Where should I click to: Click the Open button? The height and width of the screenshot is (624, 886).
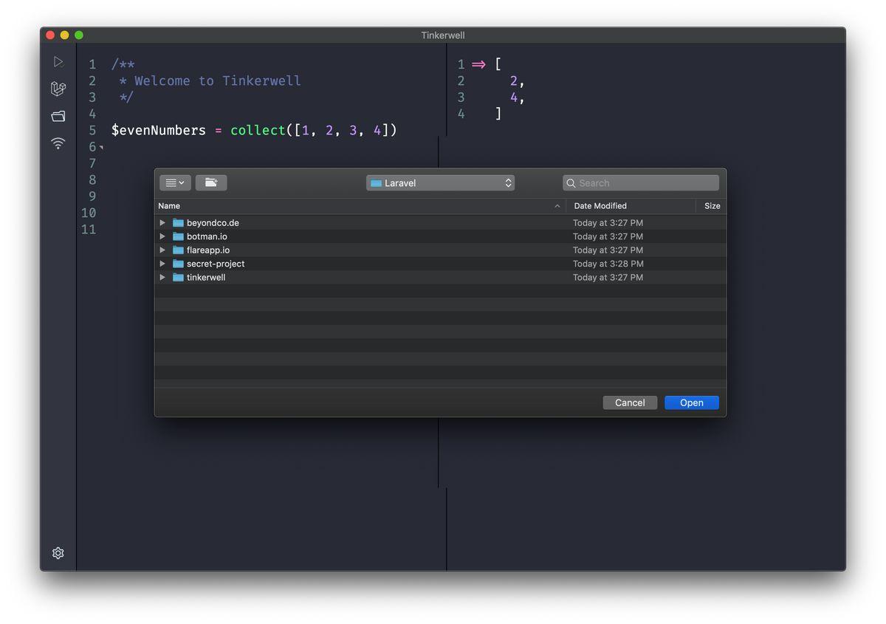pos(692,402)
